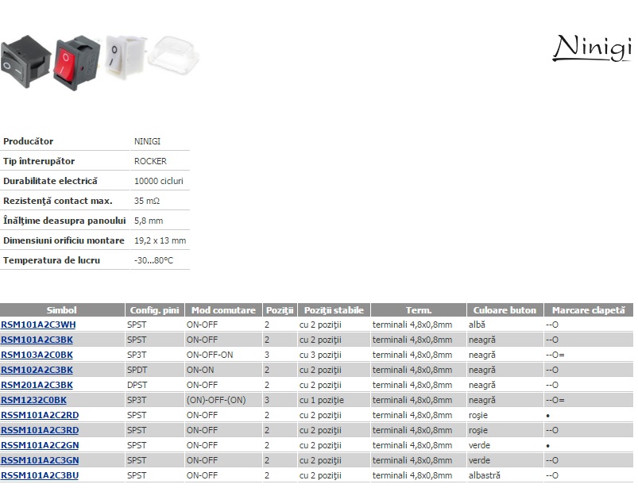The height and width of the screenshot is (488, 638).
Task: Sort table by Simbol column header
Action: pyautogui.click(x=62, y=310)
